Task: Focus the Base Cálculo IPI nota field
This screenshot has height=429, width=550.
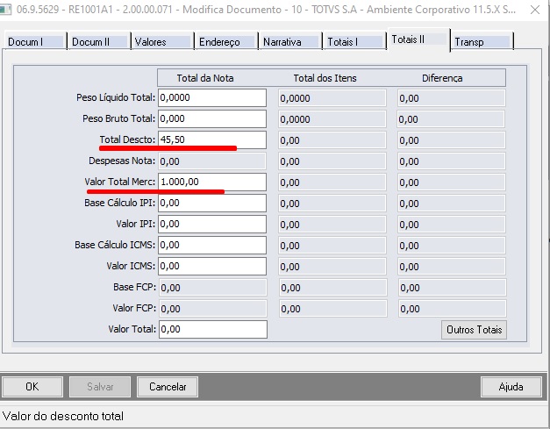Action: click(x=212, y=203)
